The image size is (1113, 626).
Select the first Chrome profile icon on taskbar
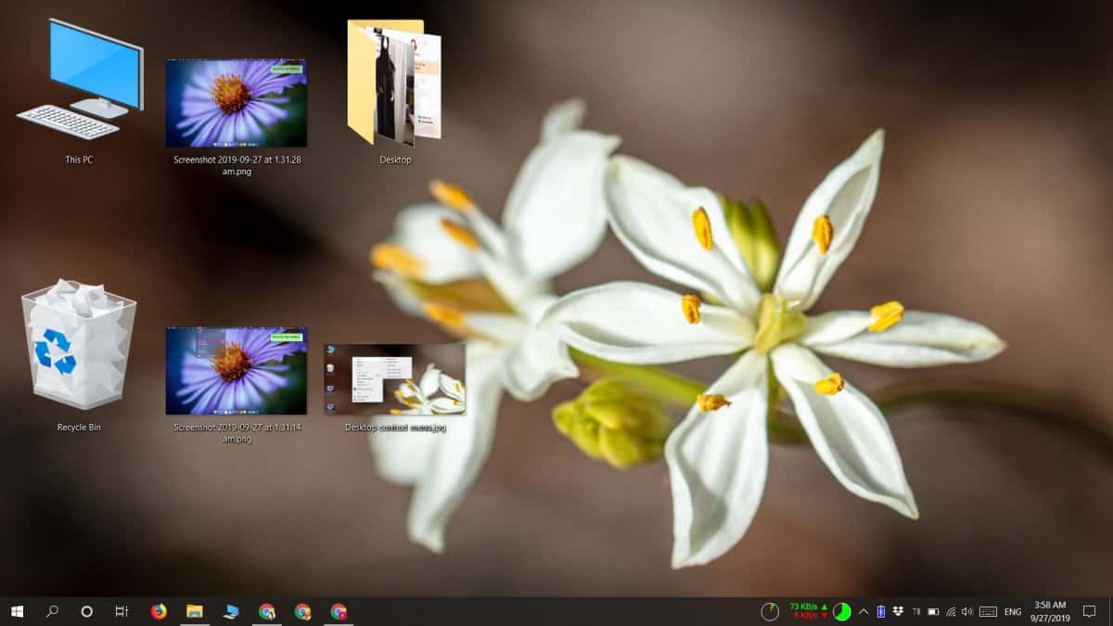(x=268, y=612)
